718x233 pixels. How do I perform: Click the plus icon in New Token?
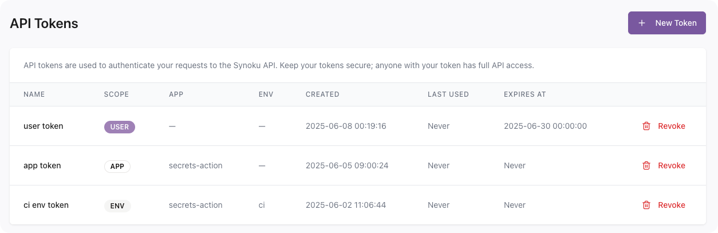pos(642,23)
